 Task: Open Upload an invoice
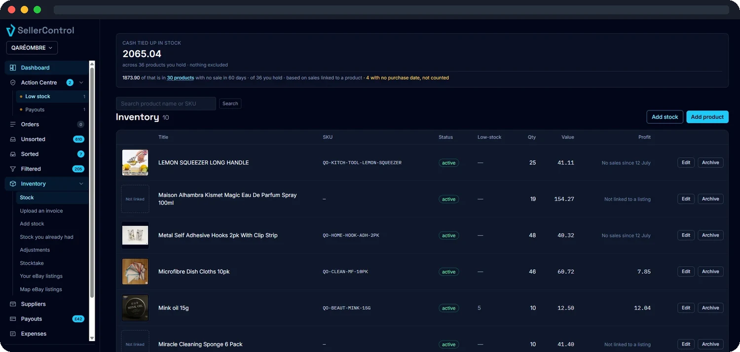41,211
